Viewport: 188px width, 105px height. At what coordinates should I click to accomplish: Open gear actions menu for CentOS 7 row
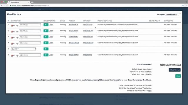pos(46,49)
